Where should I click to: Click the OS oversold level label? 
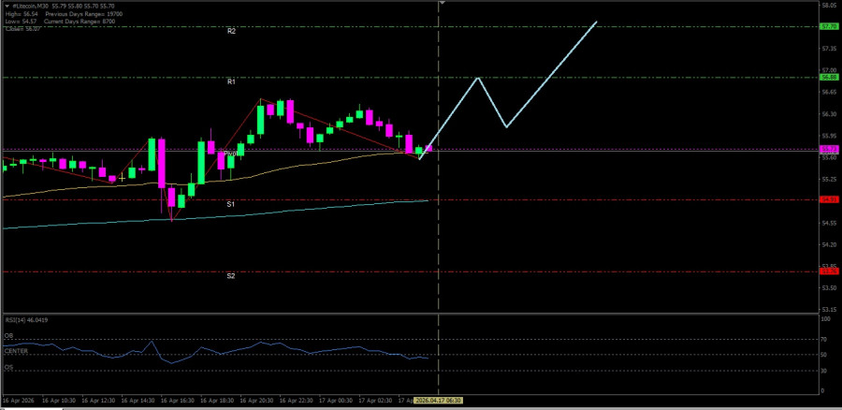point(8,367)
